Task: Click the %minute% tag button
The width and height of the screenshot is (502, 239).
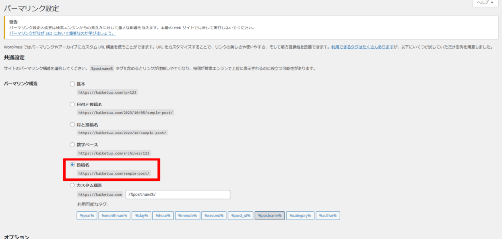Action: pyautogui.click(x=187, y=215)
